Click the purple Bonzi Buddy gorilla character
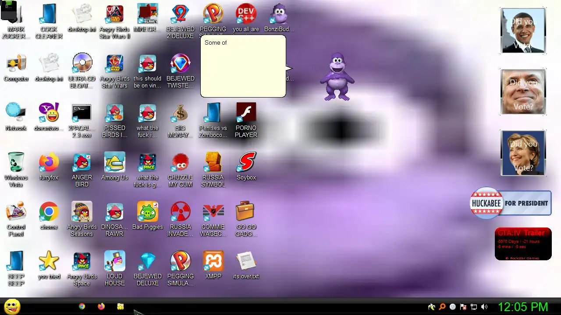This screenshot has height=315, width=561. 337,77
